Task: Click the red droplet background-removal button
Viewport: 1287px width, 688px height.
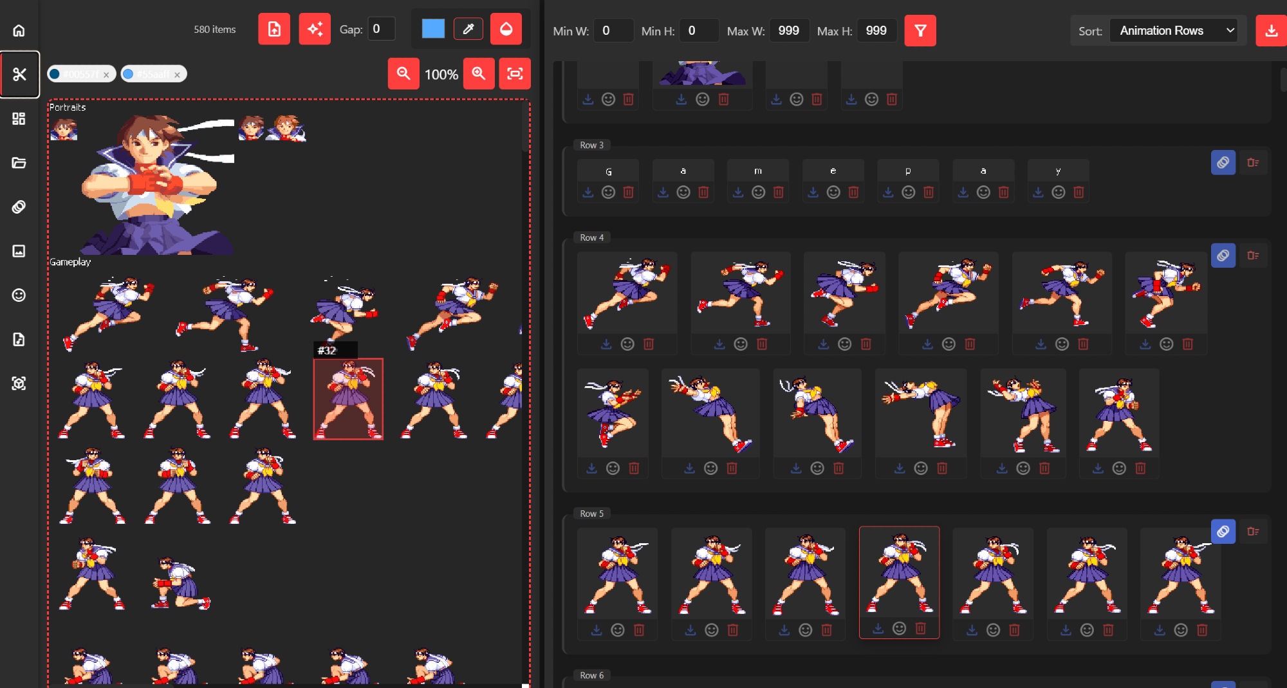Action: (506, 29)
